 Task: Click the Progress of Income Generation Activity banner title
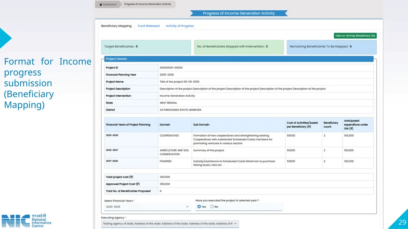[239, 13]
